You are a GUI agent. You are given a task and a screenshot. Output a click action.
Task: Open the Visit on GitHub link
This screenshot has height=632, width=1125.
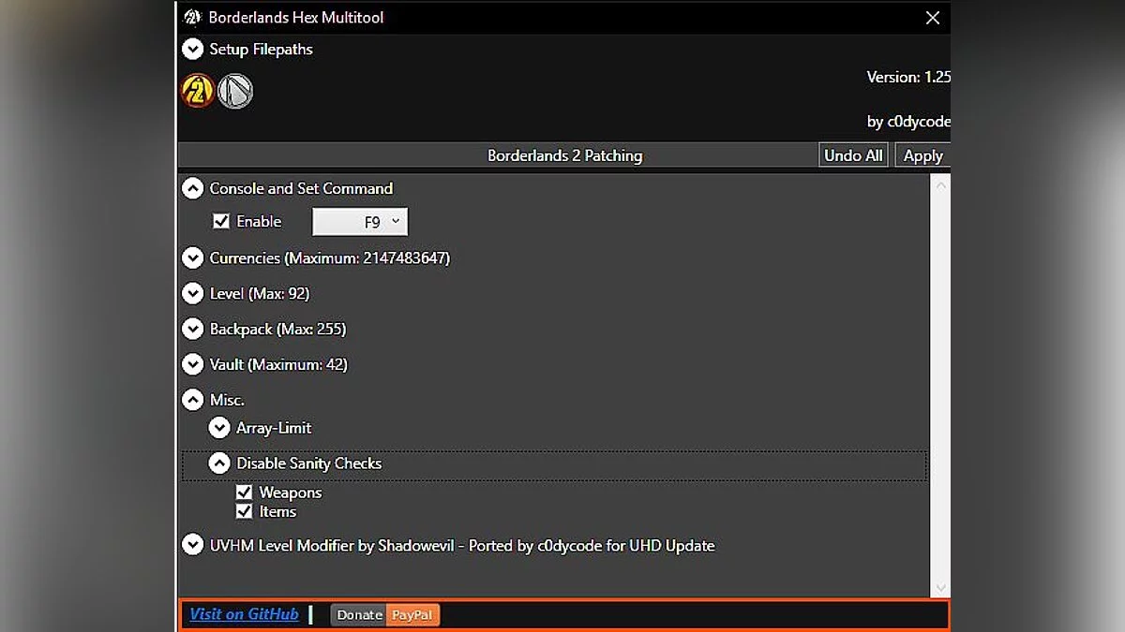(244, 614)
